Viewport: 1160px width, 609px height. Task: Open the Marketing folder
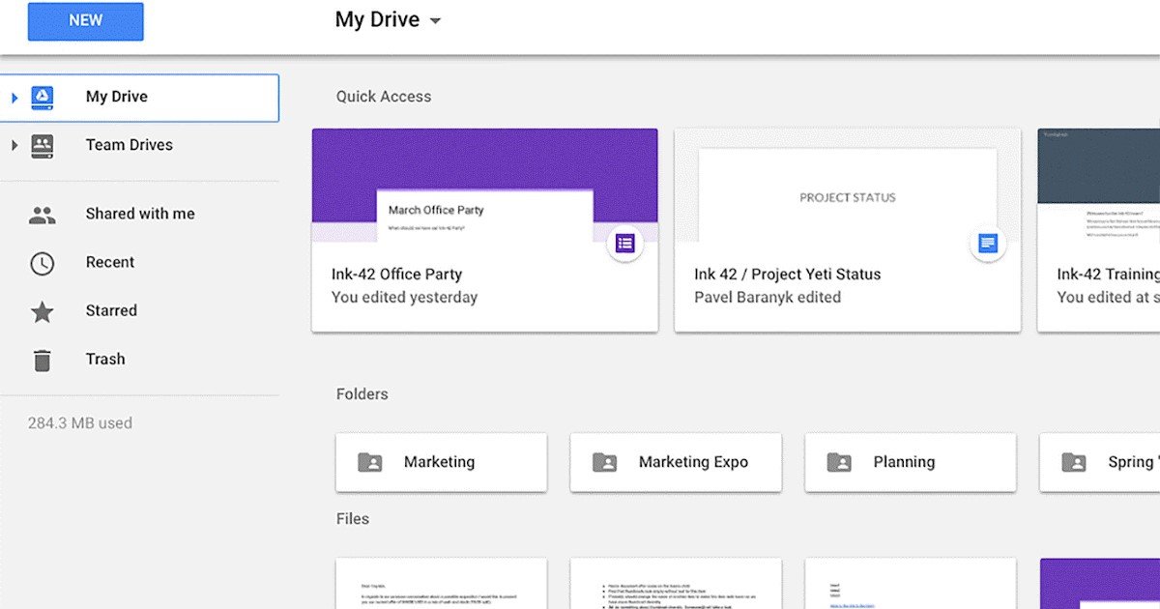pos(442,462)
